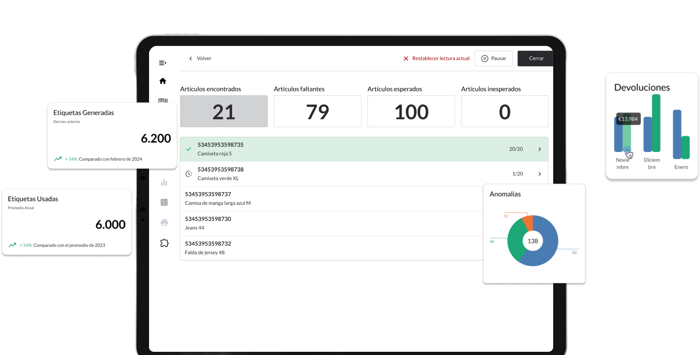Open the puzzle piece integrations icon
This screenshot has height=355, width=700.
click(164, 243)
